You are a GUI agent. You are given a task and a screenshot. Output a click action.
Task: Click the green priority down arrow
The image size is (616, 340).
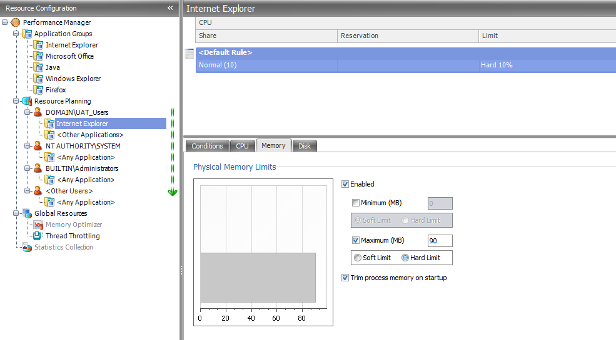[173, 192]
